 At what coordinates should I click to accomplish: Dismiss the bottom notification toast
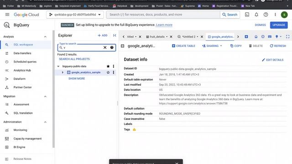(x=177, y=163)
